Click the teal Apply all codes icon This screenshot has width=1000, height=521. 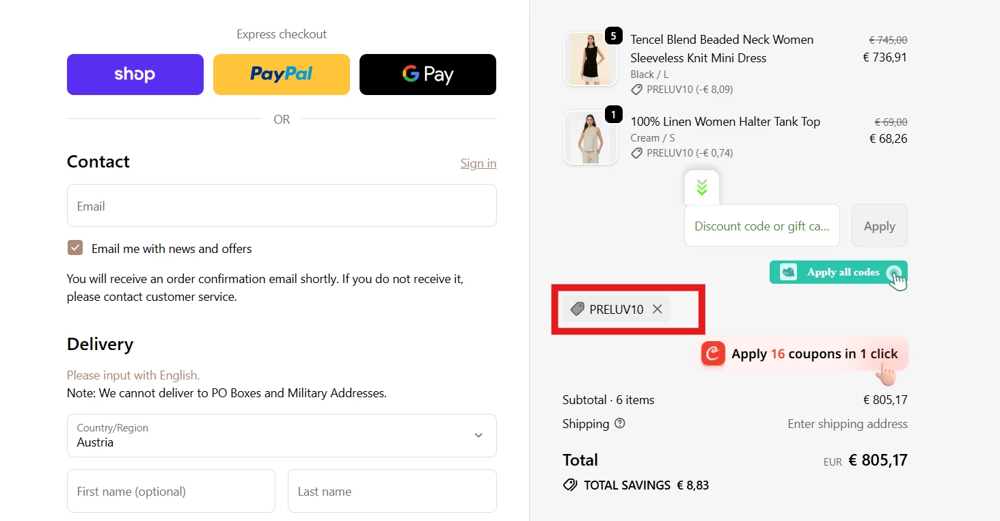[789, 272]
